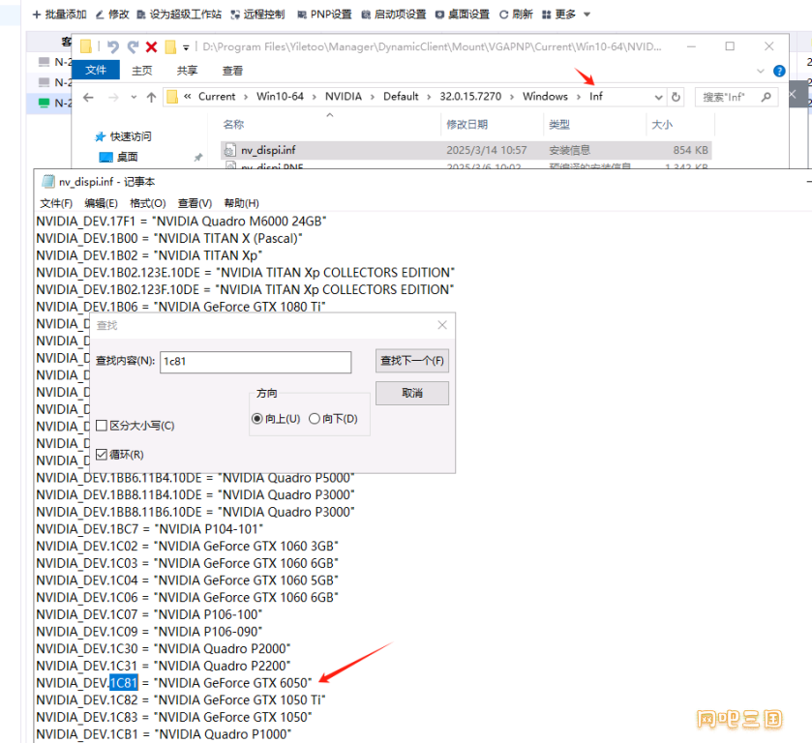Screen dimensions: 812x743
Task: Open 桌面设置 in the manager toolbar
Action: (463, 15)
